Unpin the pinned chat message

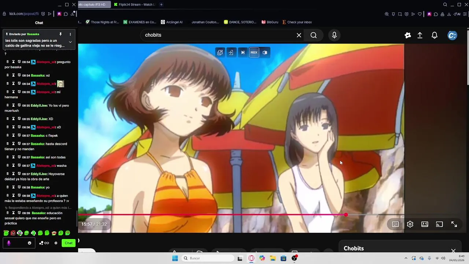[x=60, y=34]
